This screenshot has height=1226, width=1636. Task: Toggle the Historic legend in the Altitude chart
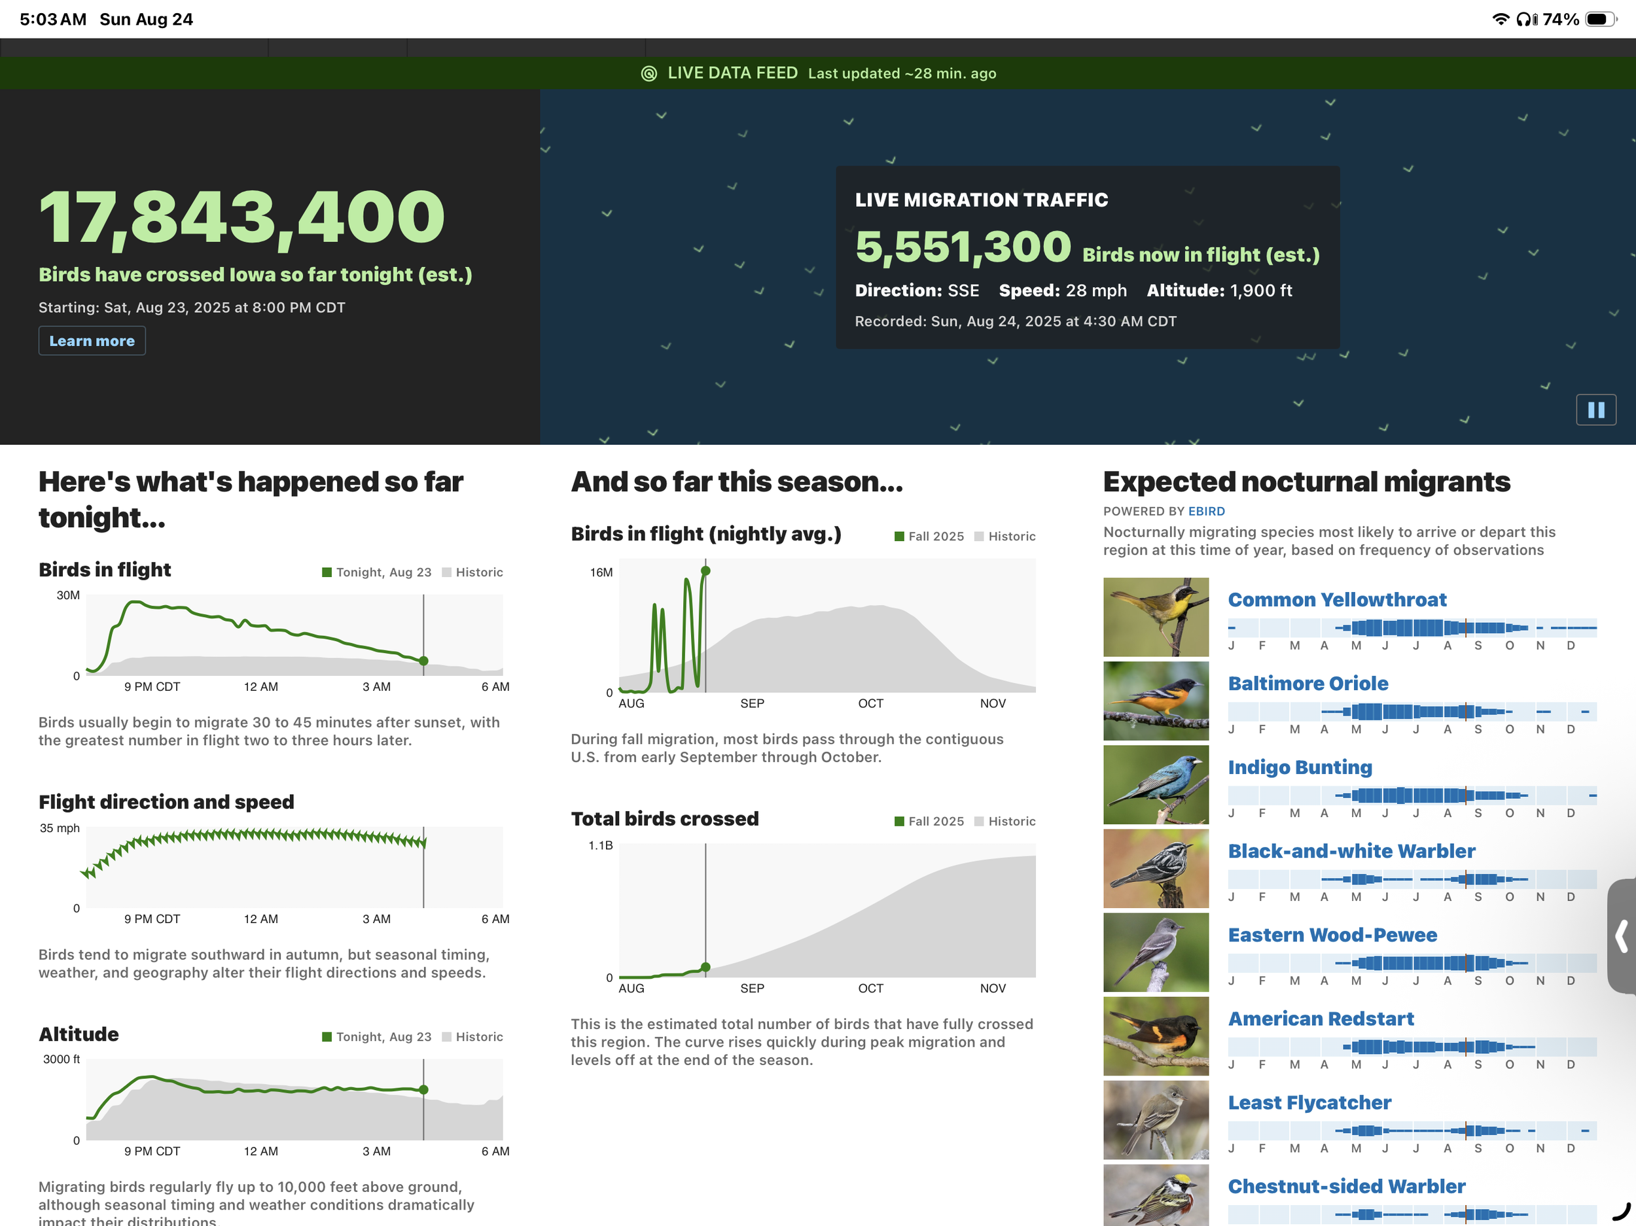tap(472, 1037)
